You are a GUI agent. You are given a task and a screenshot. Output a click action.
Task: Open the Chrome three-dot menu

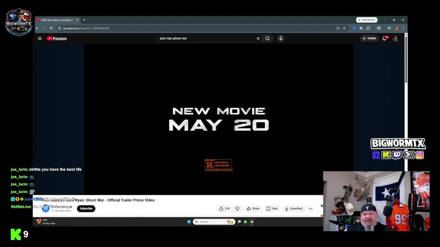pyautogui.click(x=403, y=28)
